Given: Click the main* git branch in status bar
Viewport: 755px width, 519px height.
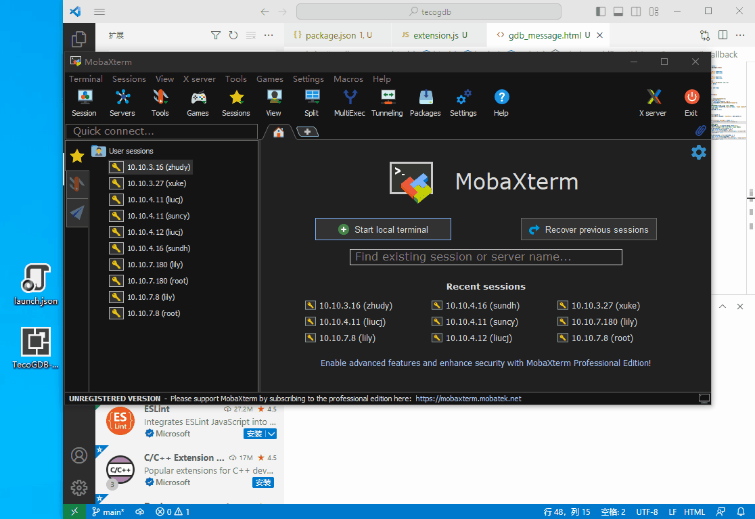Looking at the screenshot, I should coord(108,512).
